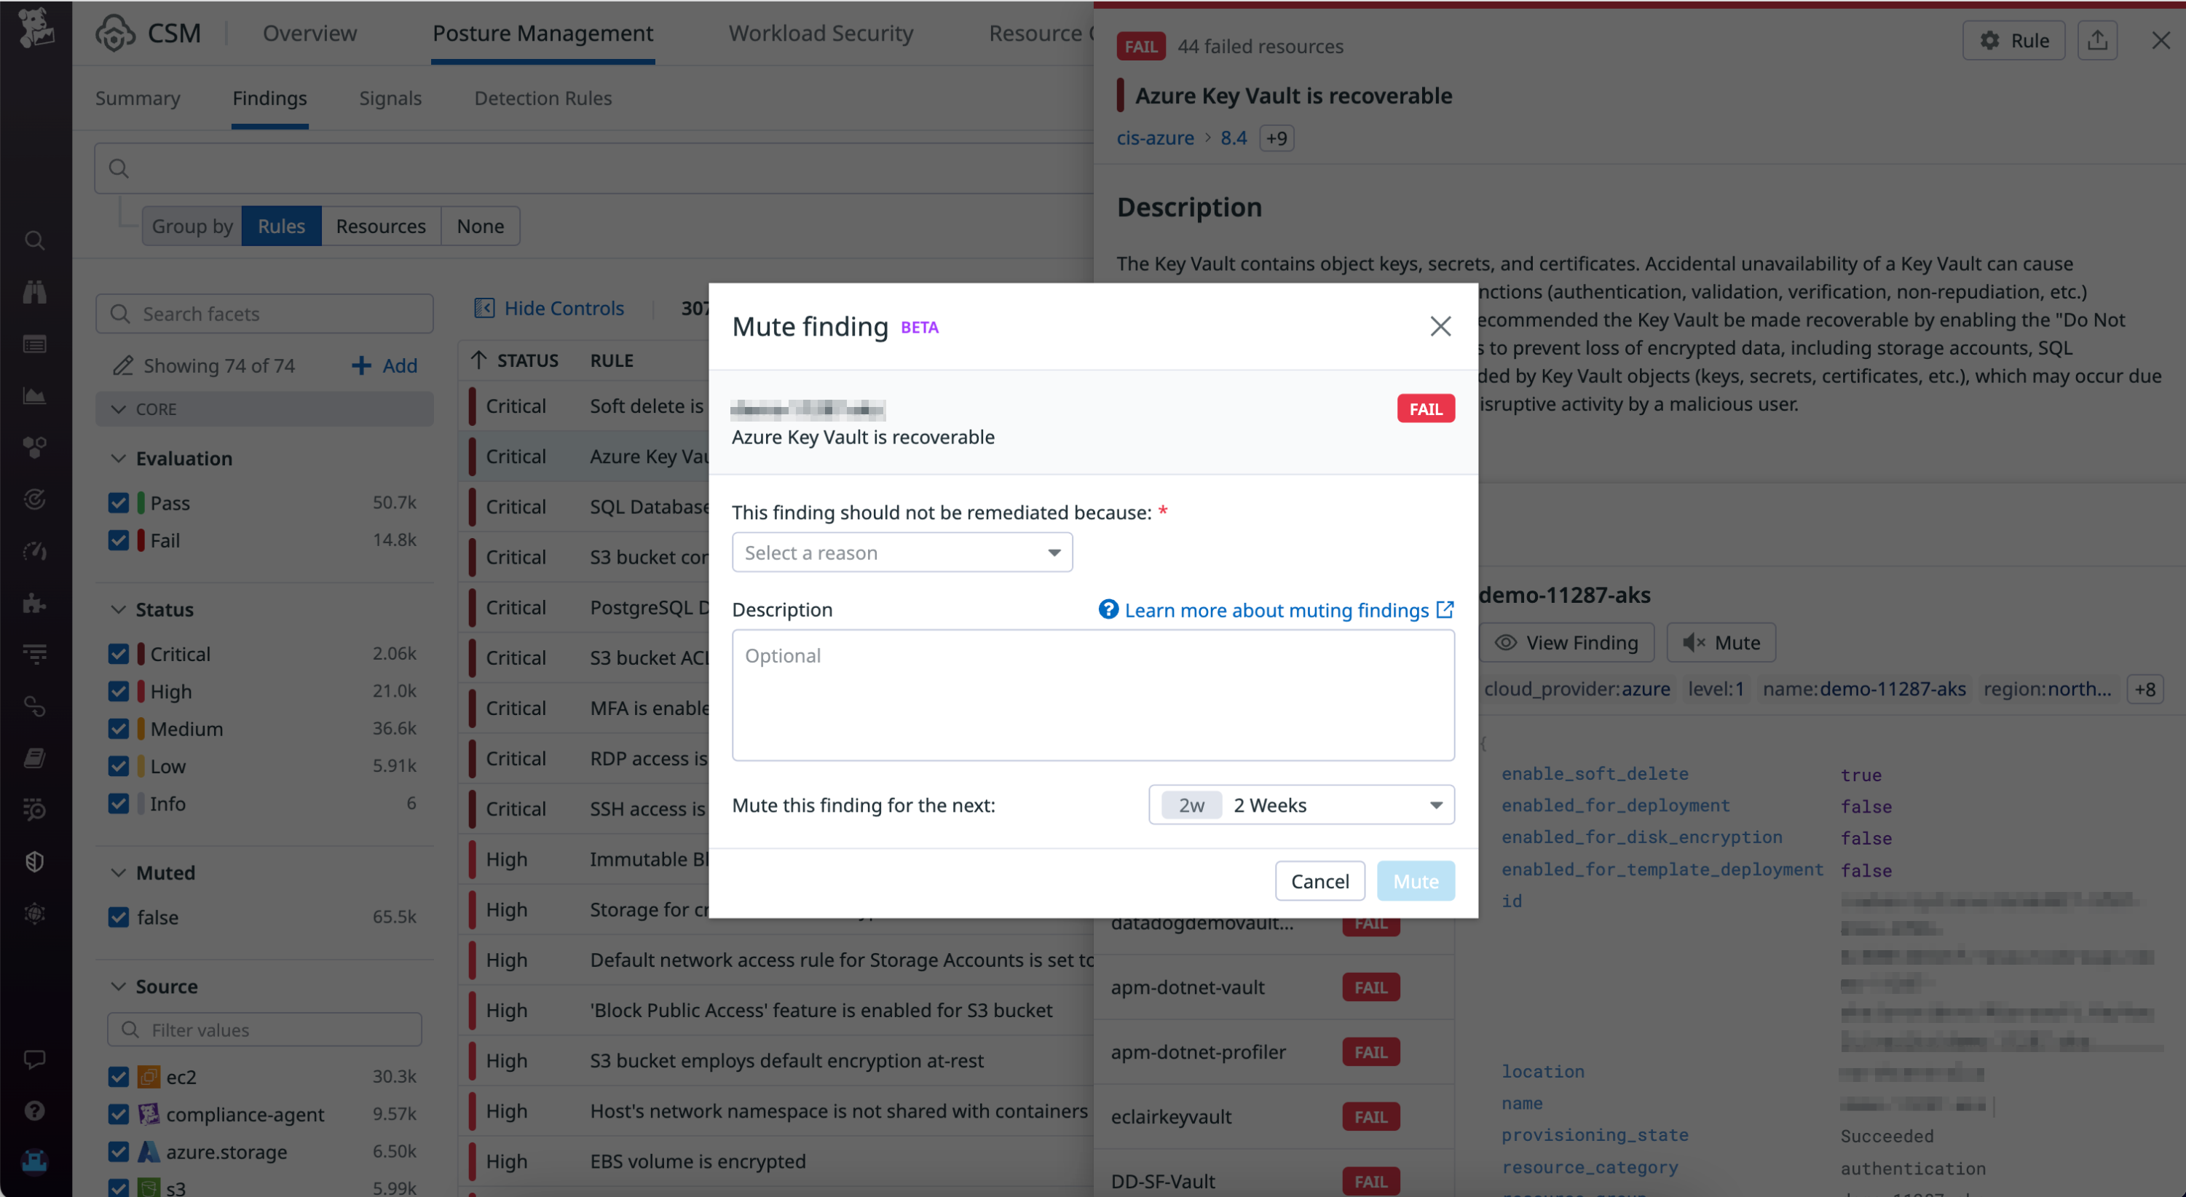The image size is (2186, 1197).
Task: Close the Mute finding dialog
Action: click(1439, 327)
